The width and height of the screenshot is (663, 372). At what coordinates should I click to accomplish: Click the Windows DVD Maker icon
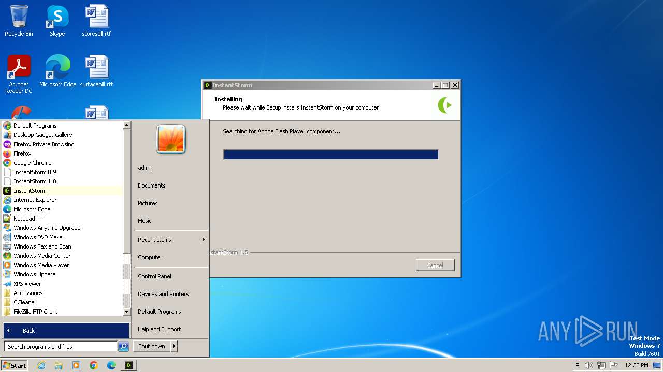click(x=7, y=237)
